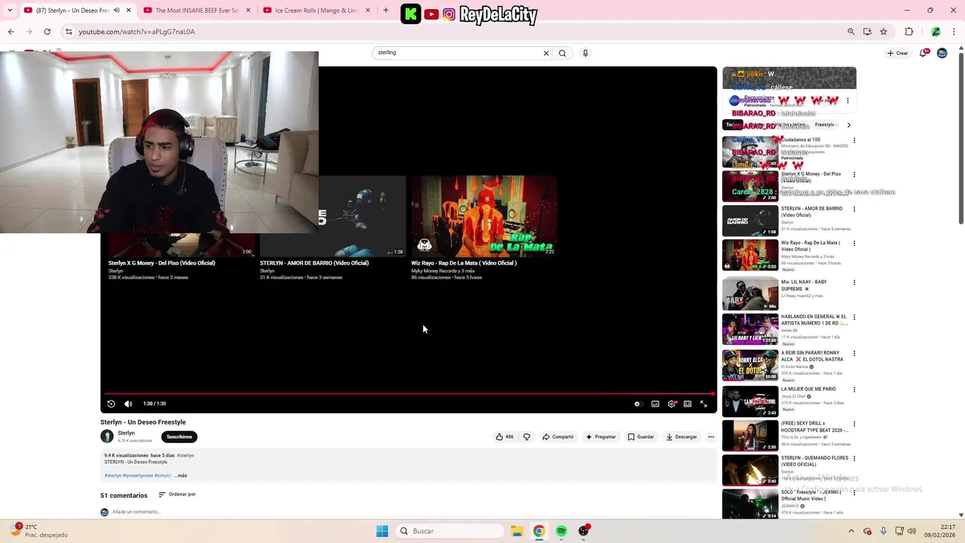Open options for STERLYN - QUEMANDO FLORES video
The image size is (965, 543).
[854, 459]
